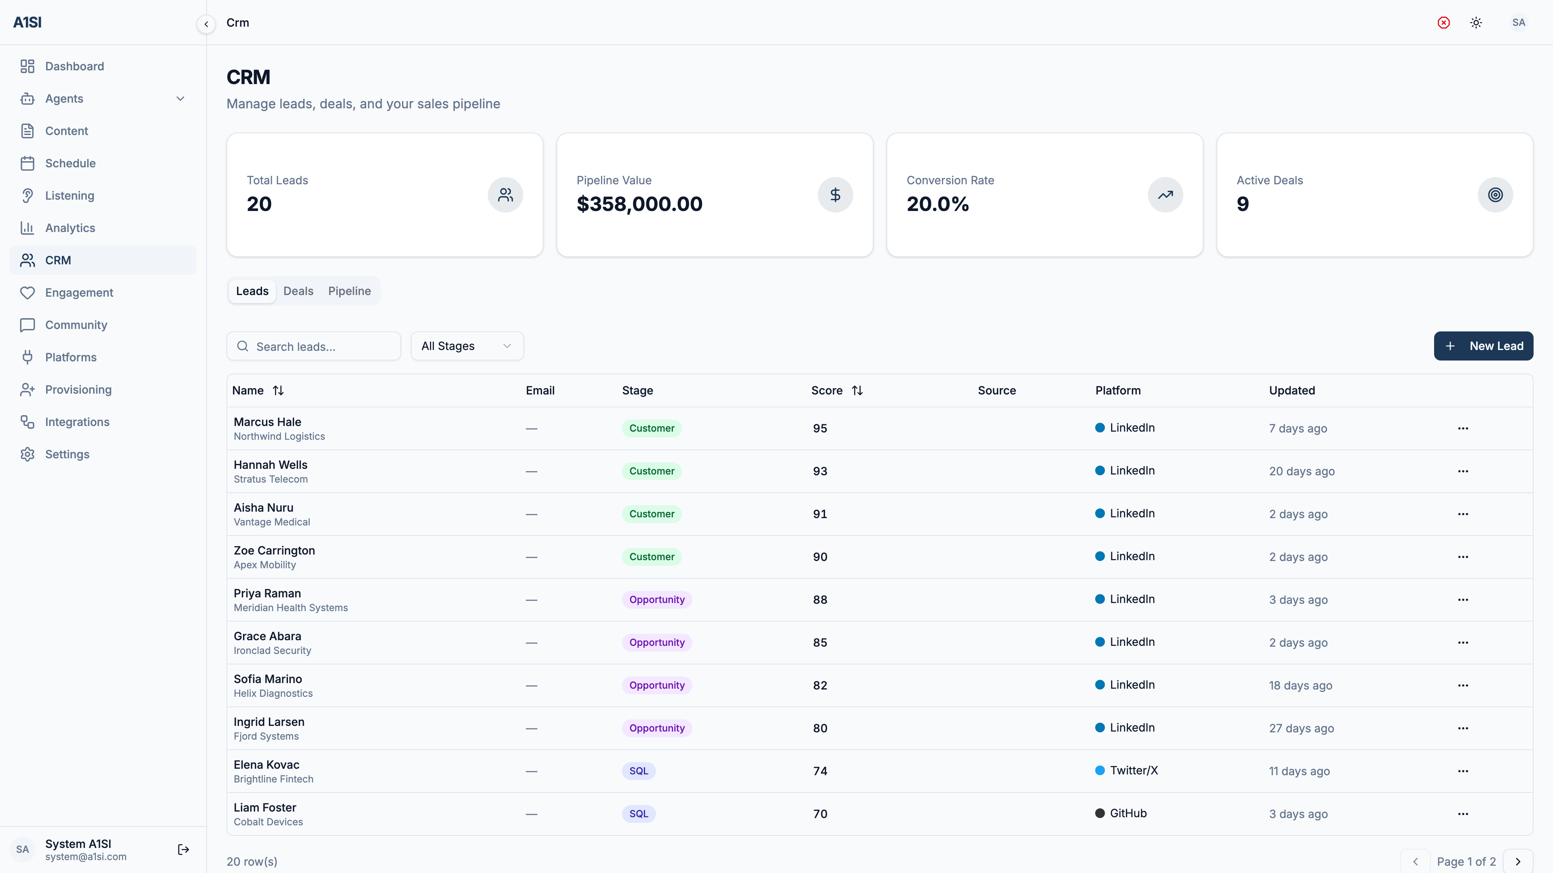Click the Integrations icon in sidebar

pyautogui.click(x=27, y=422)
